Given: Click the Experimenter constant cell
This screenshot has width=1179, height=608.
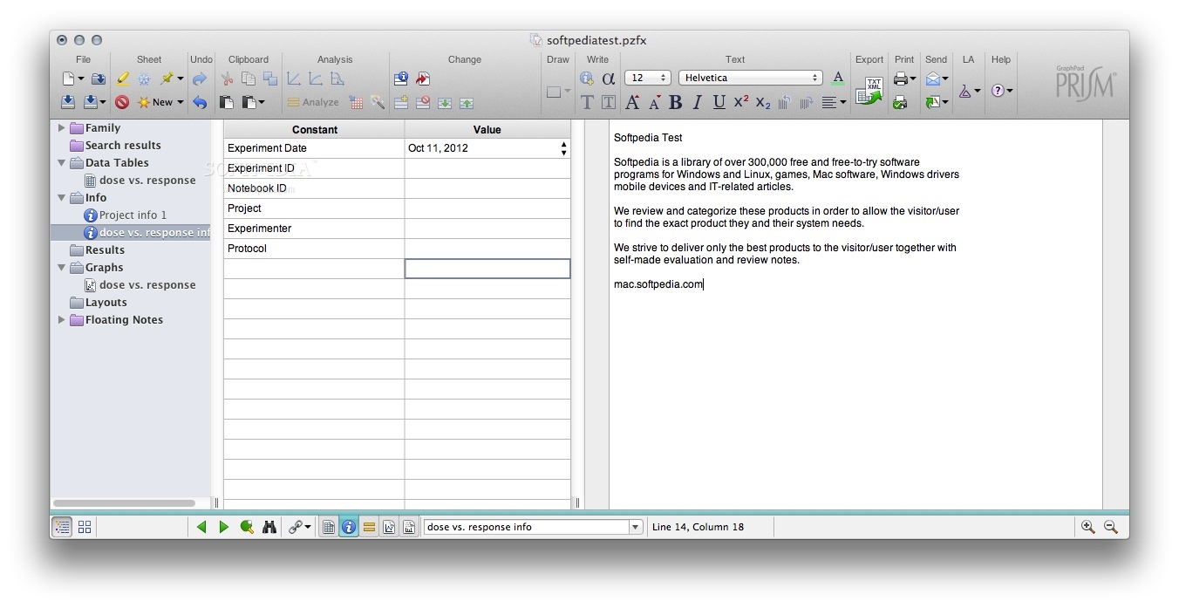Looking at the screenshot, I should (314, 229).
